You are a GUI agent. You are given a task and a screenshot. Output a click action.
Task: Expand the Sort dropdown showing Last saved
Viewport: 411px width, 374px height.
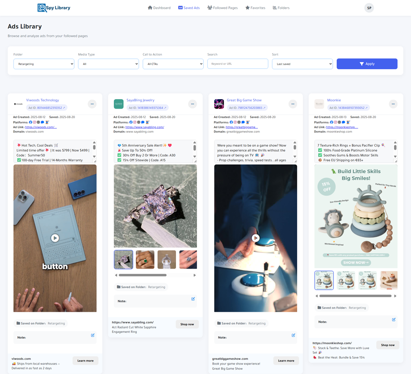302,64
